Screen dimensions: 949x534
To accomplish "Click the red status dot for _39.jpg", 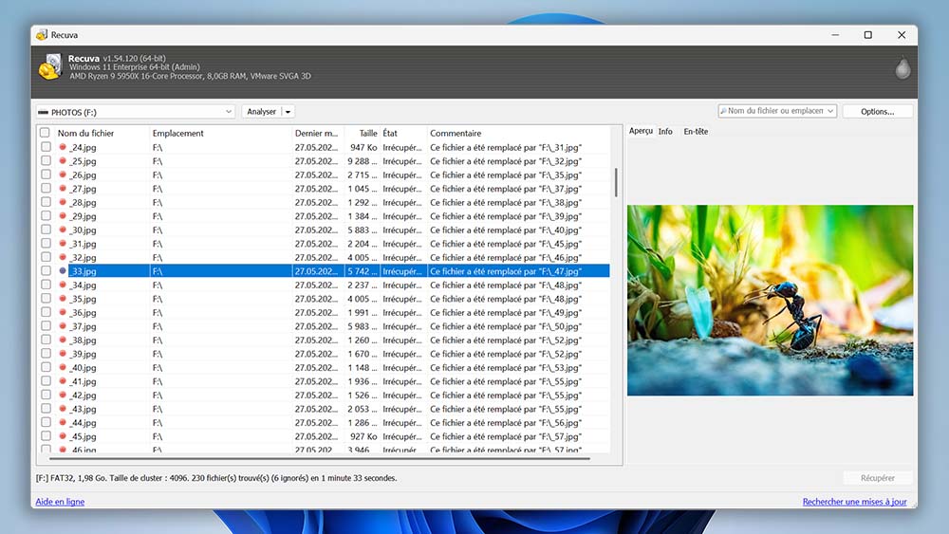I will [63, 354].
